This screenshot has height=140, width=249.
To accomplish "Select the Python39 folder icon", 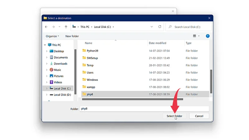I will click(x=84, y=51).
